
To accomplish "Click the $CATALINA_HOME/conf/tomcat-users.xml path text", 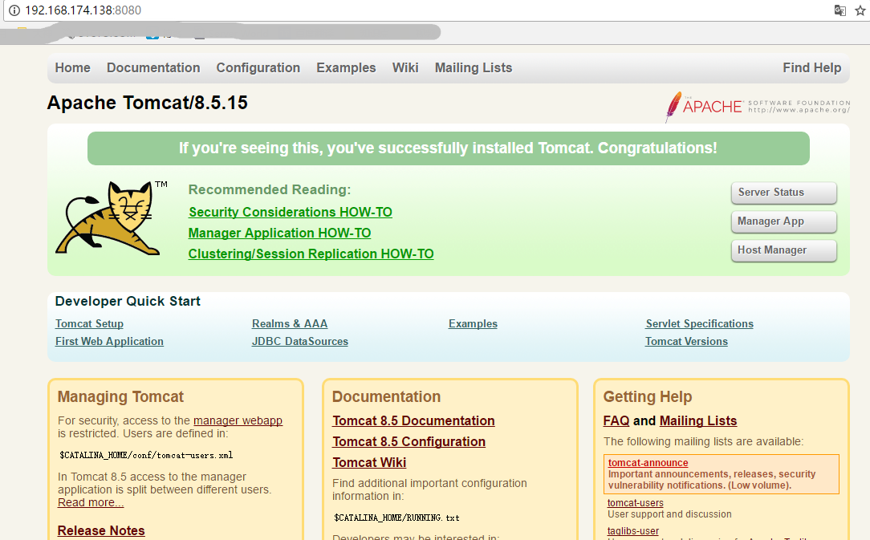I will (x=146, y=455).
